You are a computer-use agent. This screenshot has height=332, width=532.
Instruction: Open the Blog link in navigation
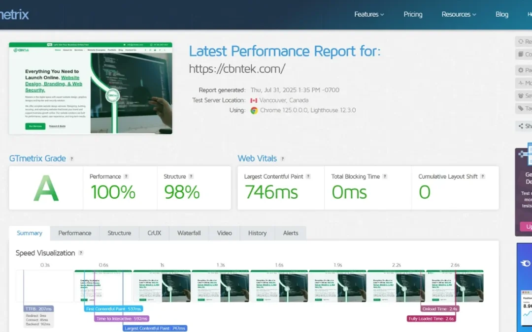502,14
